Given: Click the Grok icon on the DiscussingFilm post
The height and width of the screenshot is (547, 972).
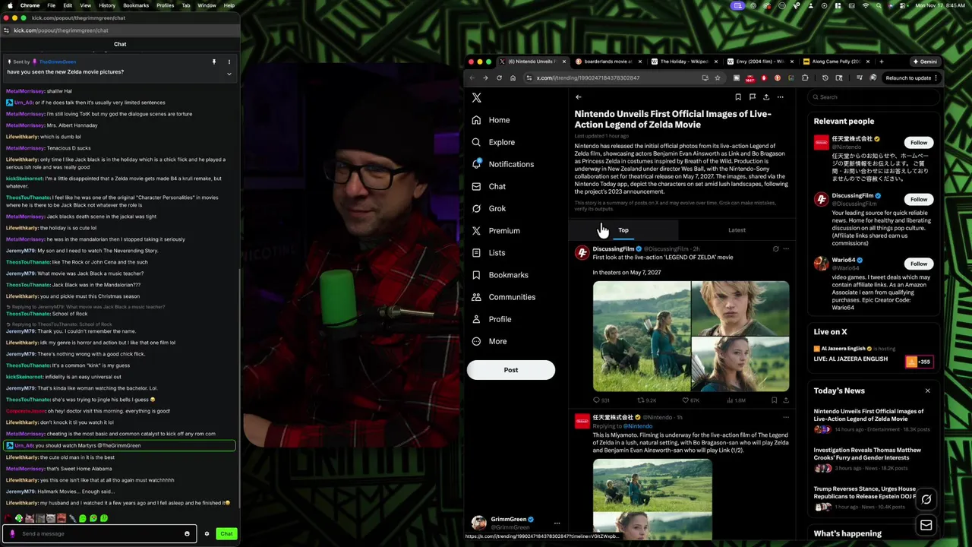Looking at the screenshot, I should click(775, 248).
